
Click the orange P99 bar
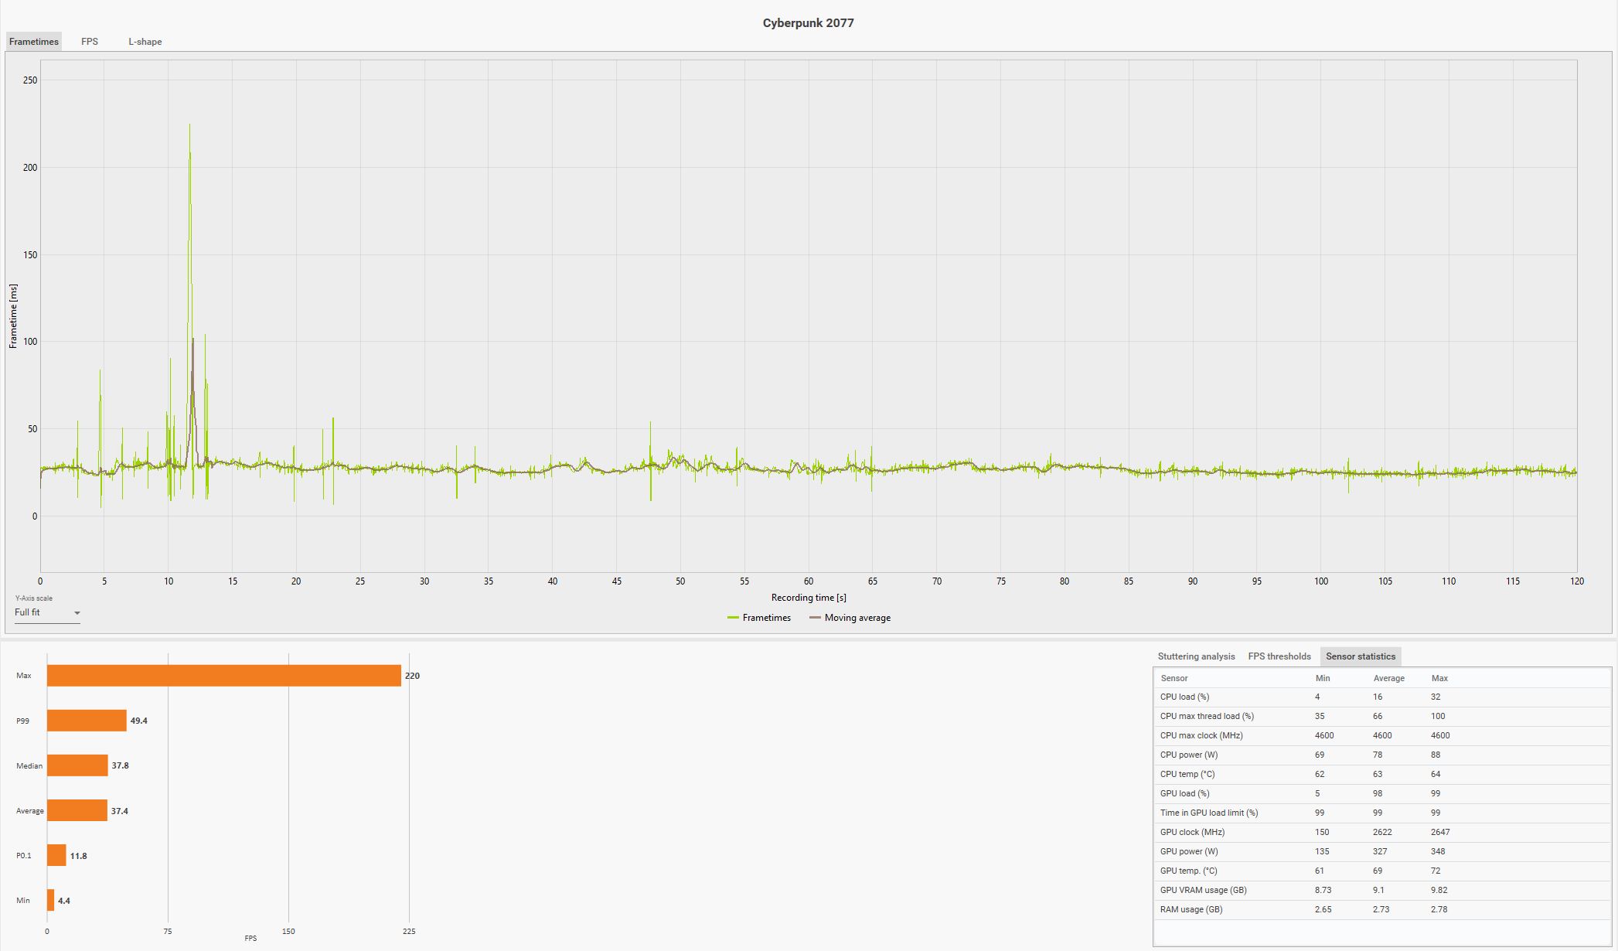tap(87, 721)
